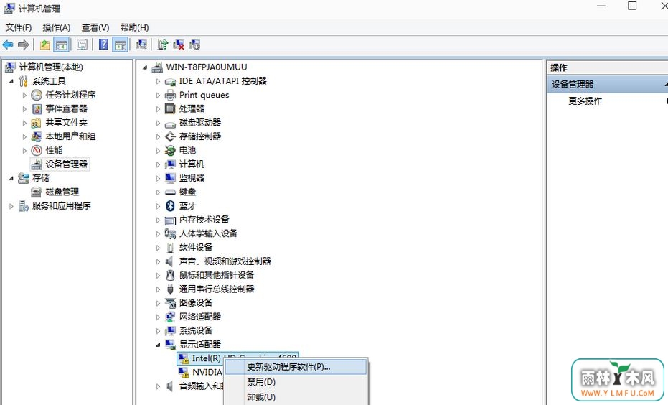This screenshot has height=405, width=668.
Task: Click Disable device icon with down arrow
Action: coord(194,45)
